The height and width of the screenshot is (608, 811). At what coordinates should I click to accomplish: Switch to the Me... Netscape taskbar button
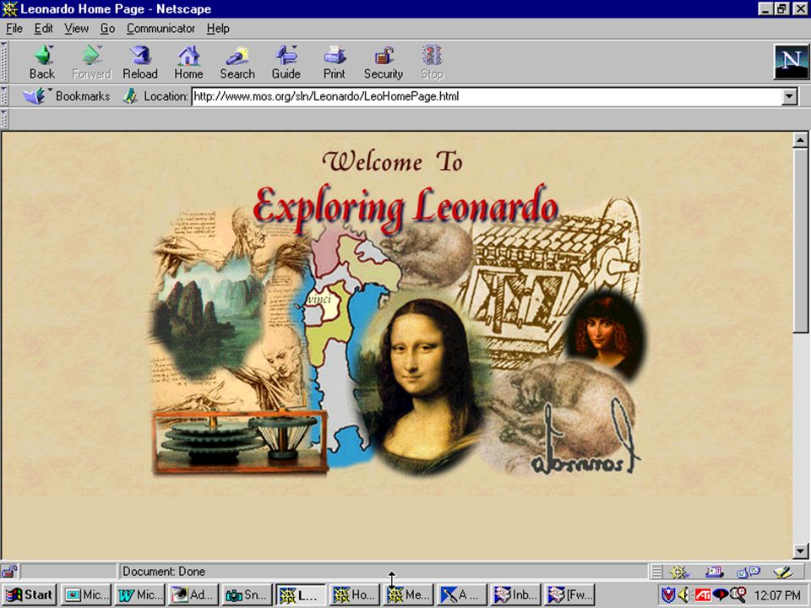tap(409, 595)
